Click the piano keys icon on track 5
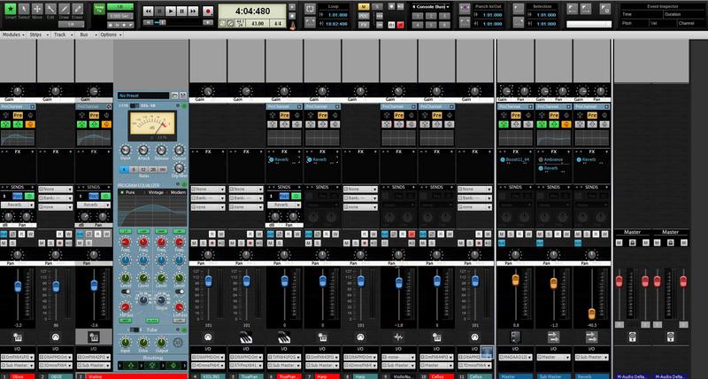 click(246, 337)
